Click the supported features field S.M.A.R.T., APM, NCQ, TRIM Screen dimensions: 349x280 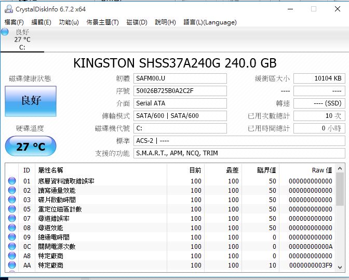click(239, 153)
